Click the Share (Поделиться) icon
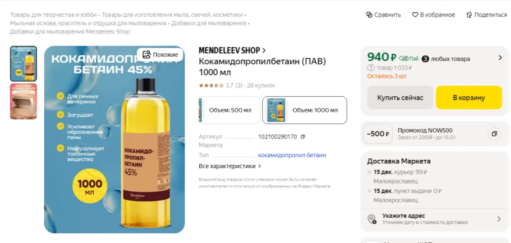Viewport: 511px width, 243px height. click(469, 15)
